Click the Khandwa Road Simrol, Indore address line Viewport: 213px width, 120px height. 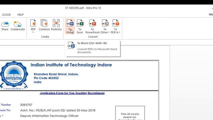tap(56, 74)
